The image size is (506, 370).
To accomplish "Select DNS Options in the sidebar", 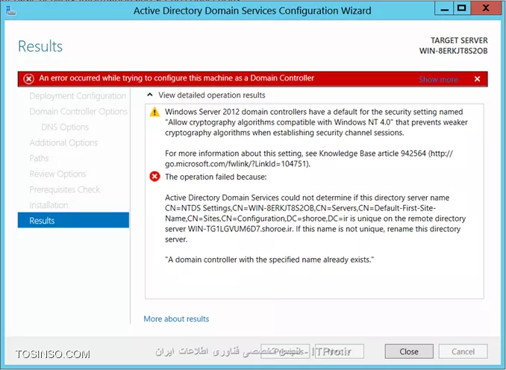I will pos(65,127).
